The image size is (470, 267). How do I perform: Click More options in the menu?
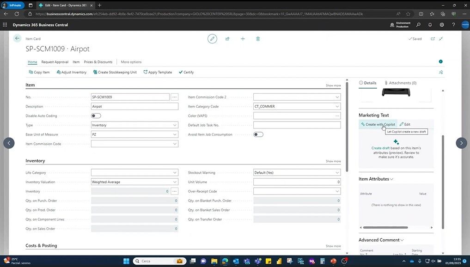(x=131, y=62)
